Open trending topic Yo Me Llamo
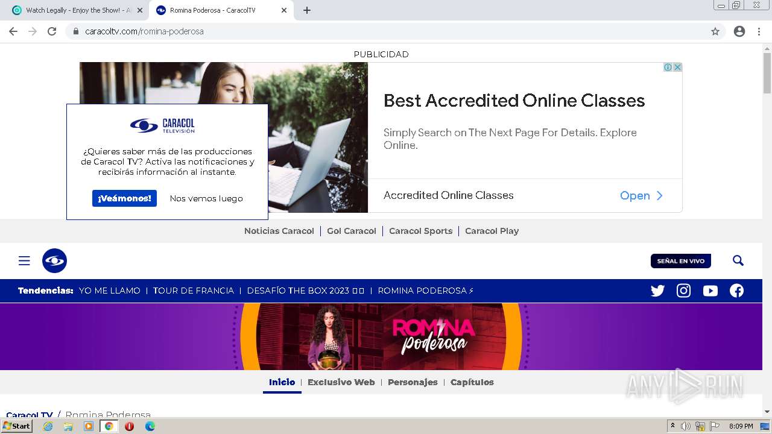 [x=110, y=291]
